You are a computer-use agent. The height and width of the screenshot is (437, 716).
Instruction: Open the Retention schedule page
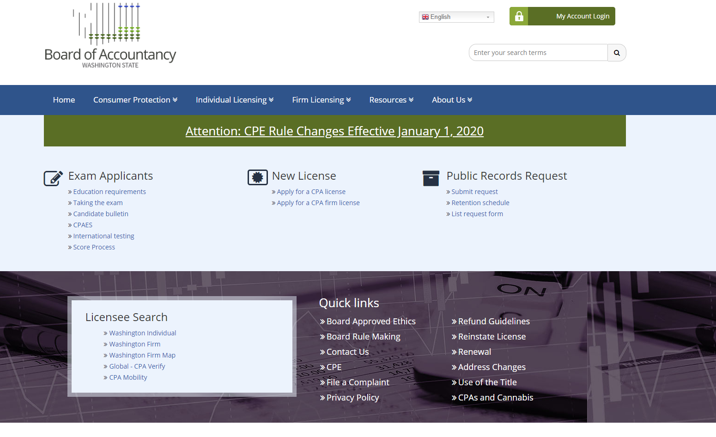click(x=480, y=202)
